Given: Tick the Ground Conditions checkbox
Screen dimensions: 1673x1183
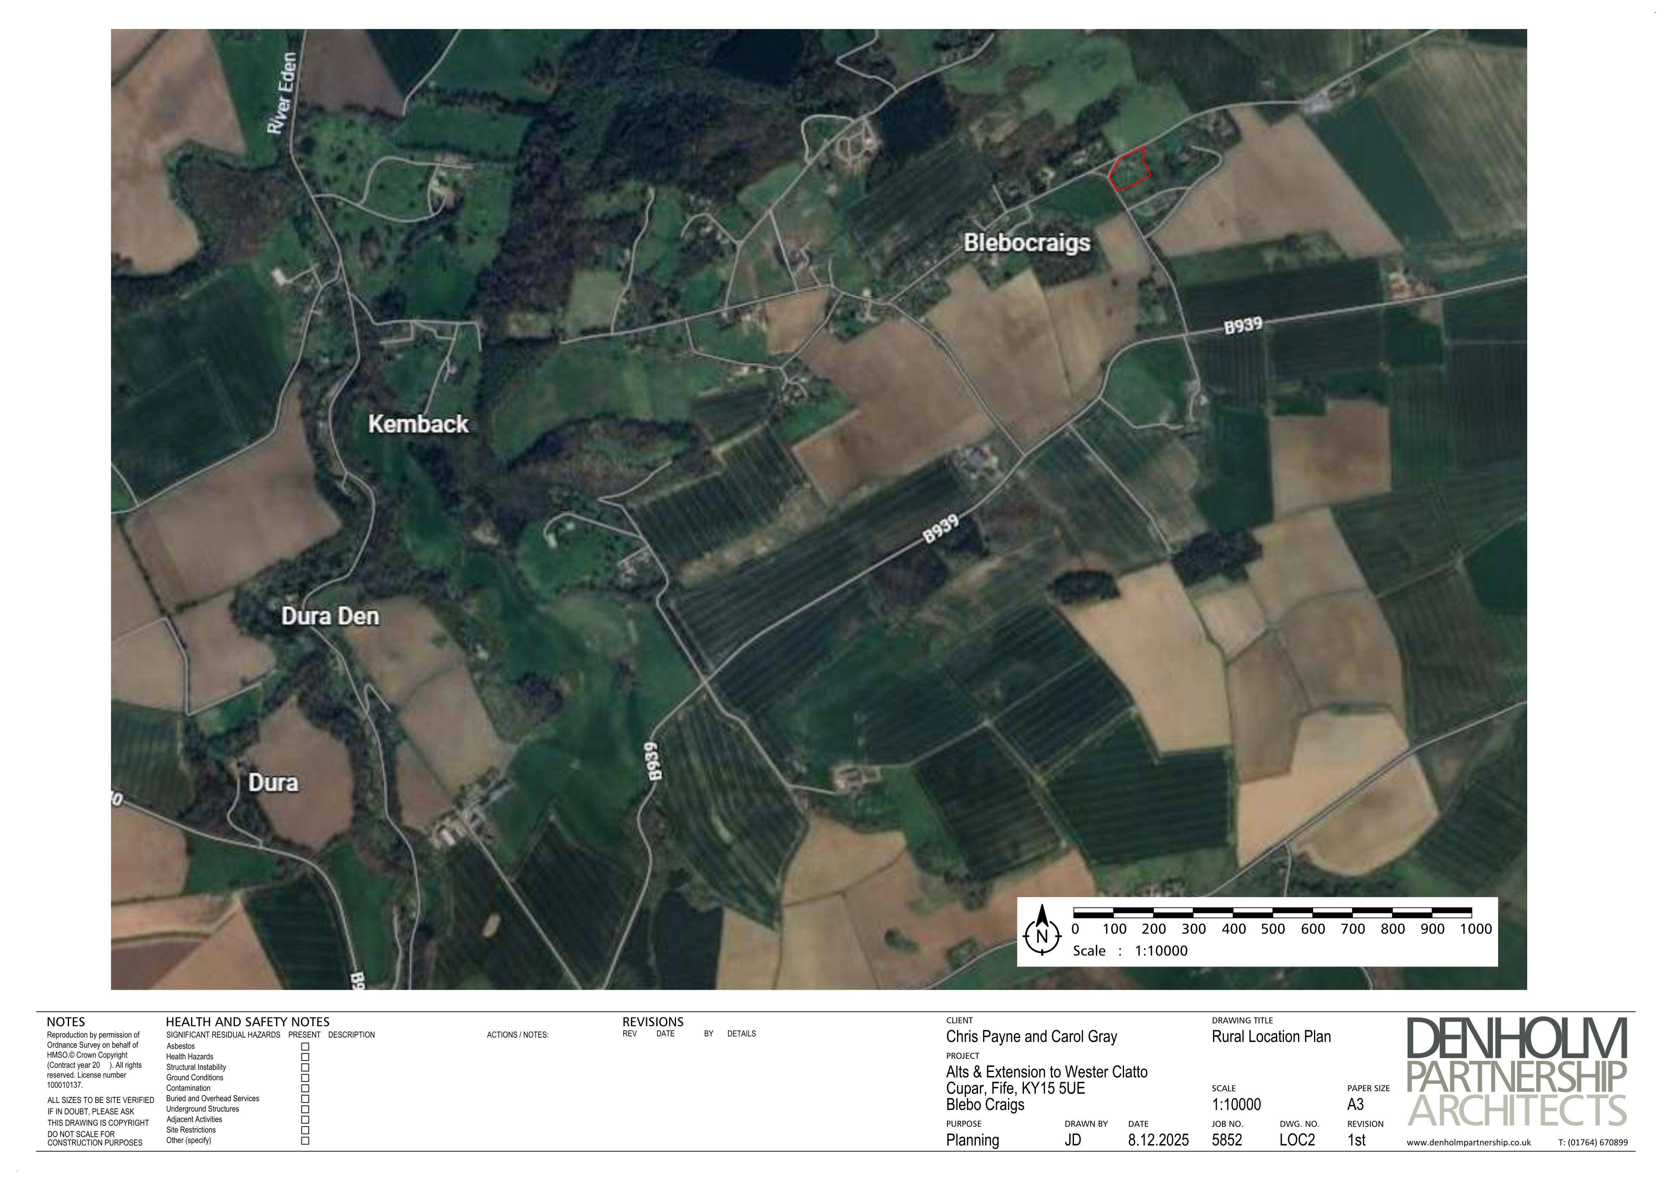Looking at the screenshot, I should pyautogui.click(x=305, y=1077).
